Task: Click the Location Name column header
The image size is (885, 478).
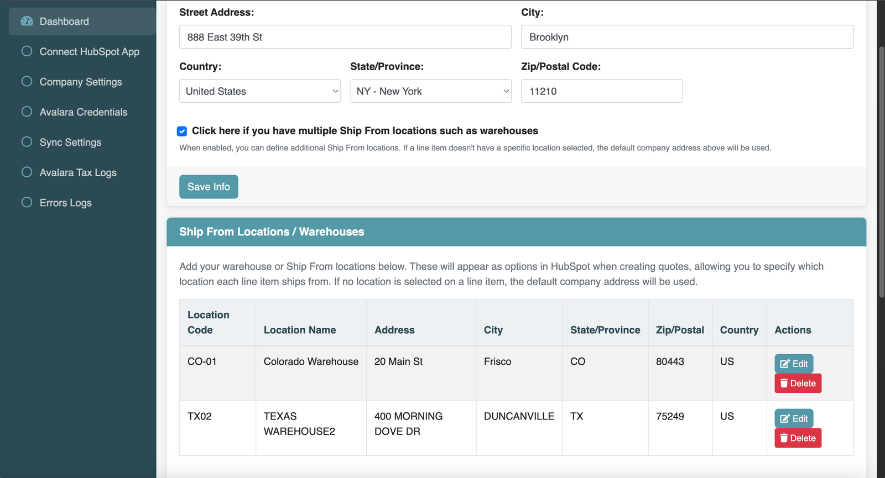Action: [311, 323]
